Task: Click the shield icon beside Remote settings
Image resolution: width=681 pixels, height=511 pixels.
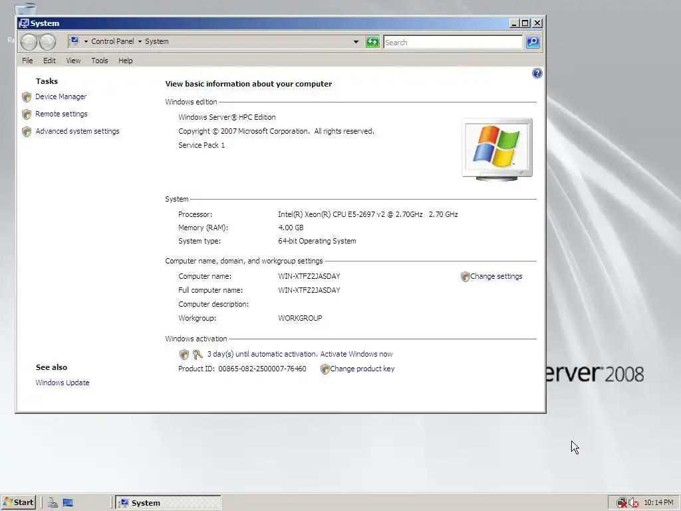Action: click(27, 114)
